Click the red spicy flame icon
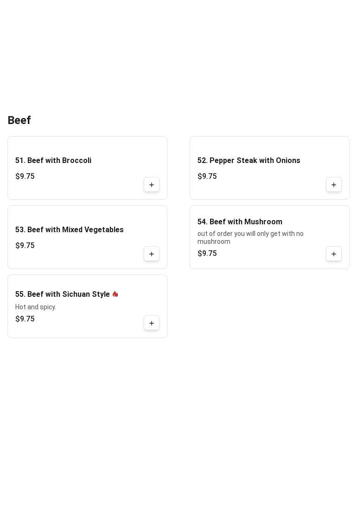Image resolution: width=357 pixels, height=522 pixels. click(x=115, y=294)
